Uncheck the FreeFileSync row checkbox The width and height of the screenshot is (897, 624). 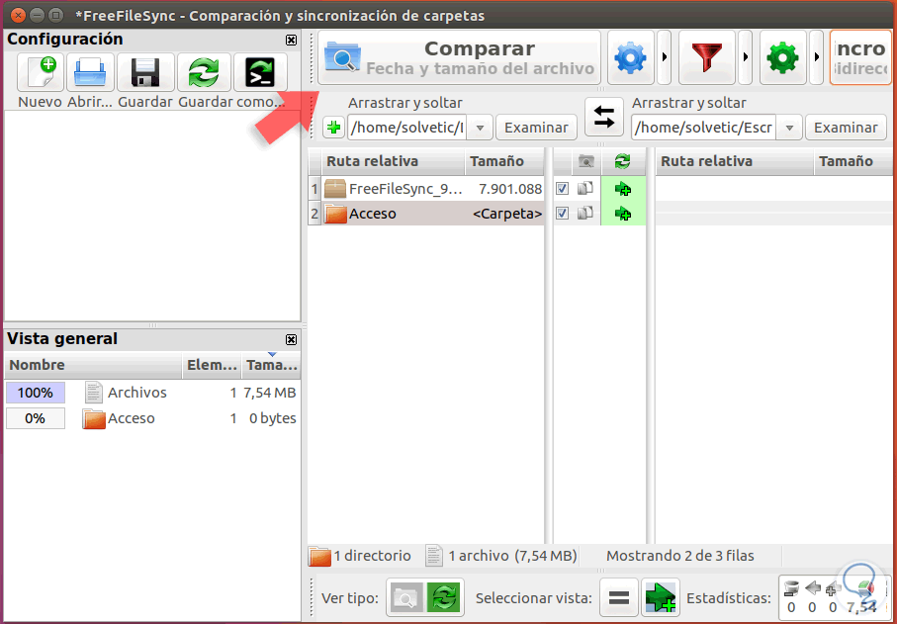point(563,188)
